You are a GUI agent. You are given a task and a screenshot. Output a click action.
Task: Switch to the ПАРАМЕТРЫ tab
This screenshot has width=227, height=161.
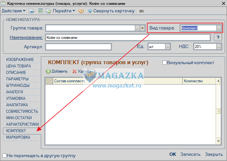pyautogui.click(x=22, y=79)
